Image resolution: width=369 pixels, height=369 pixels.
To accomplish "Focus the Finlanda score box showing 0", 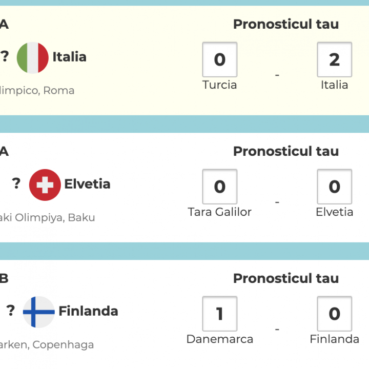I will (334, 314).
